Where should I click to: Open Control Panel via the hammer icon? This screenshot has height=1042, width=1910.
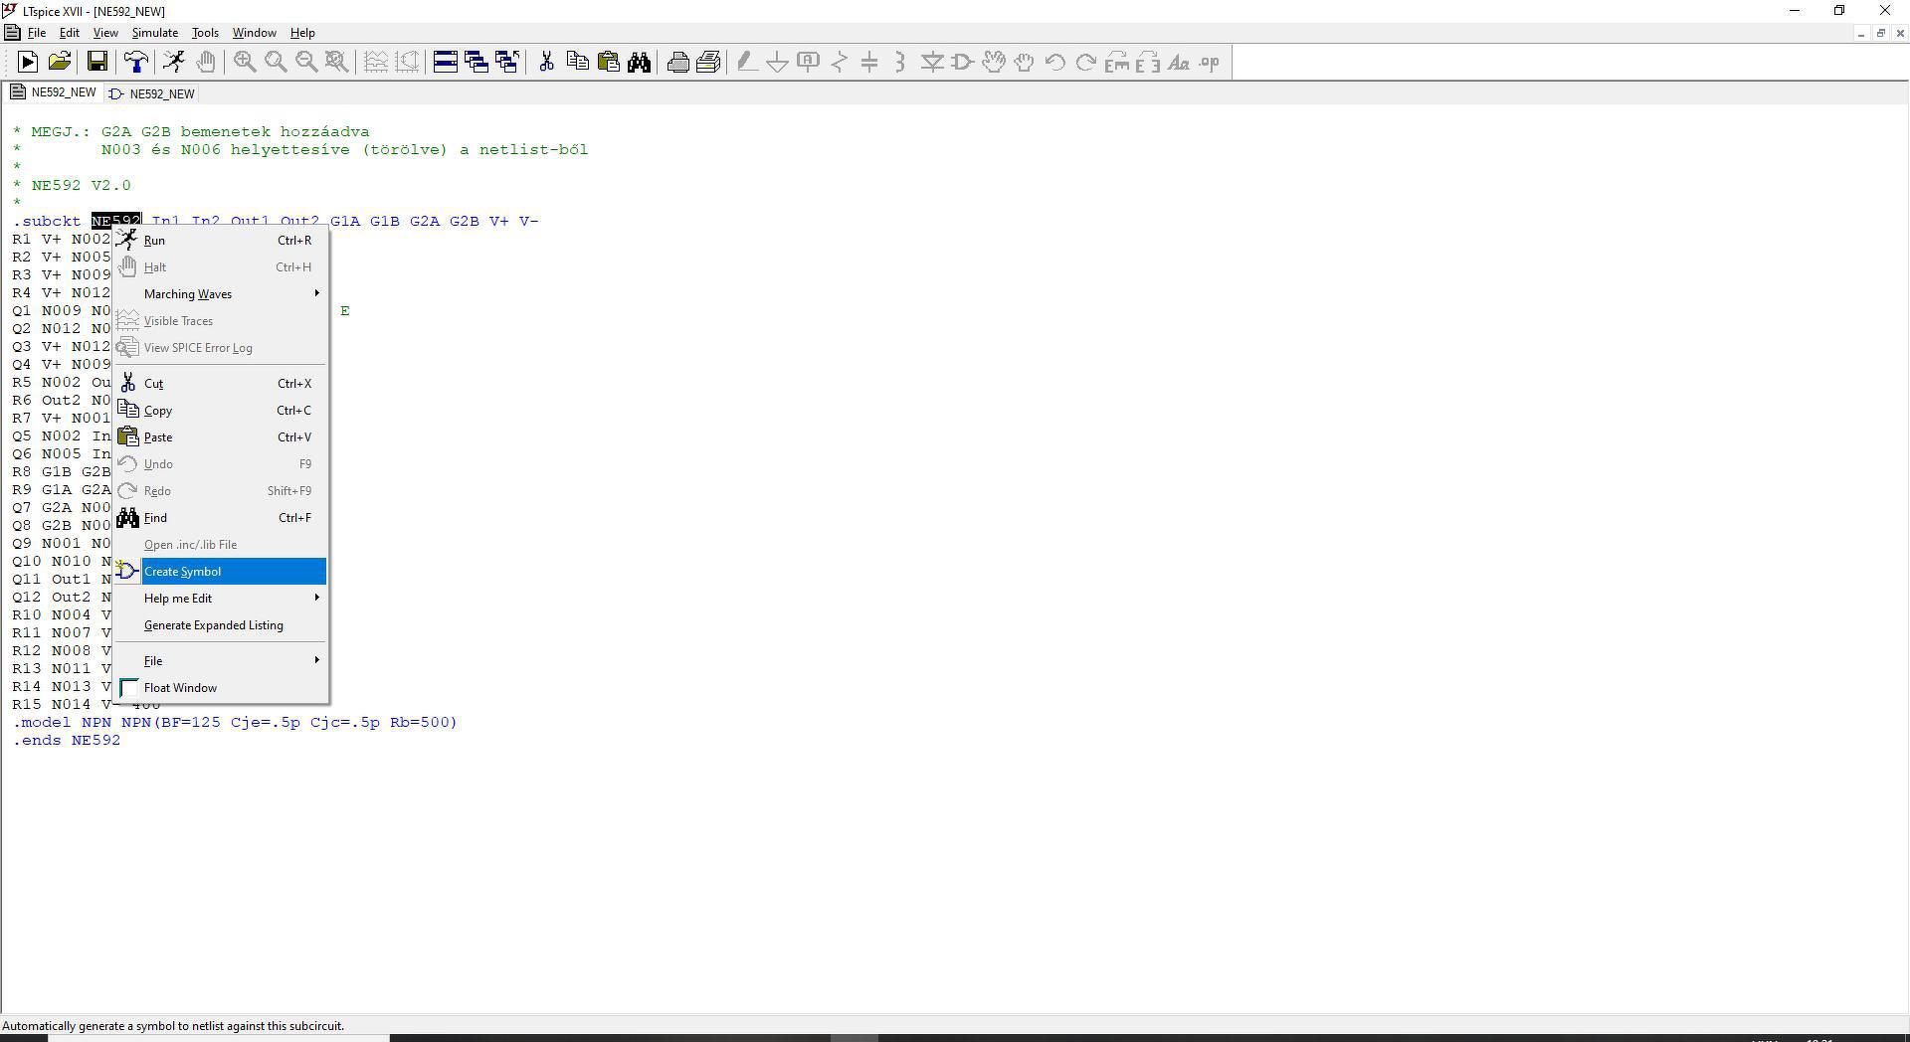[x=136, y=63]
